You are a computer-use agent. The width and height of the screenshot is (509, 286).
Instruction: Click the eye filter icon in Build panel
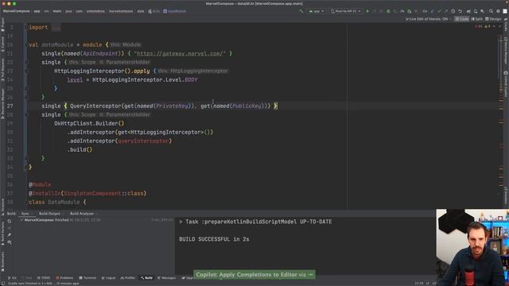[10, 242]
